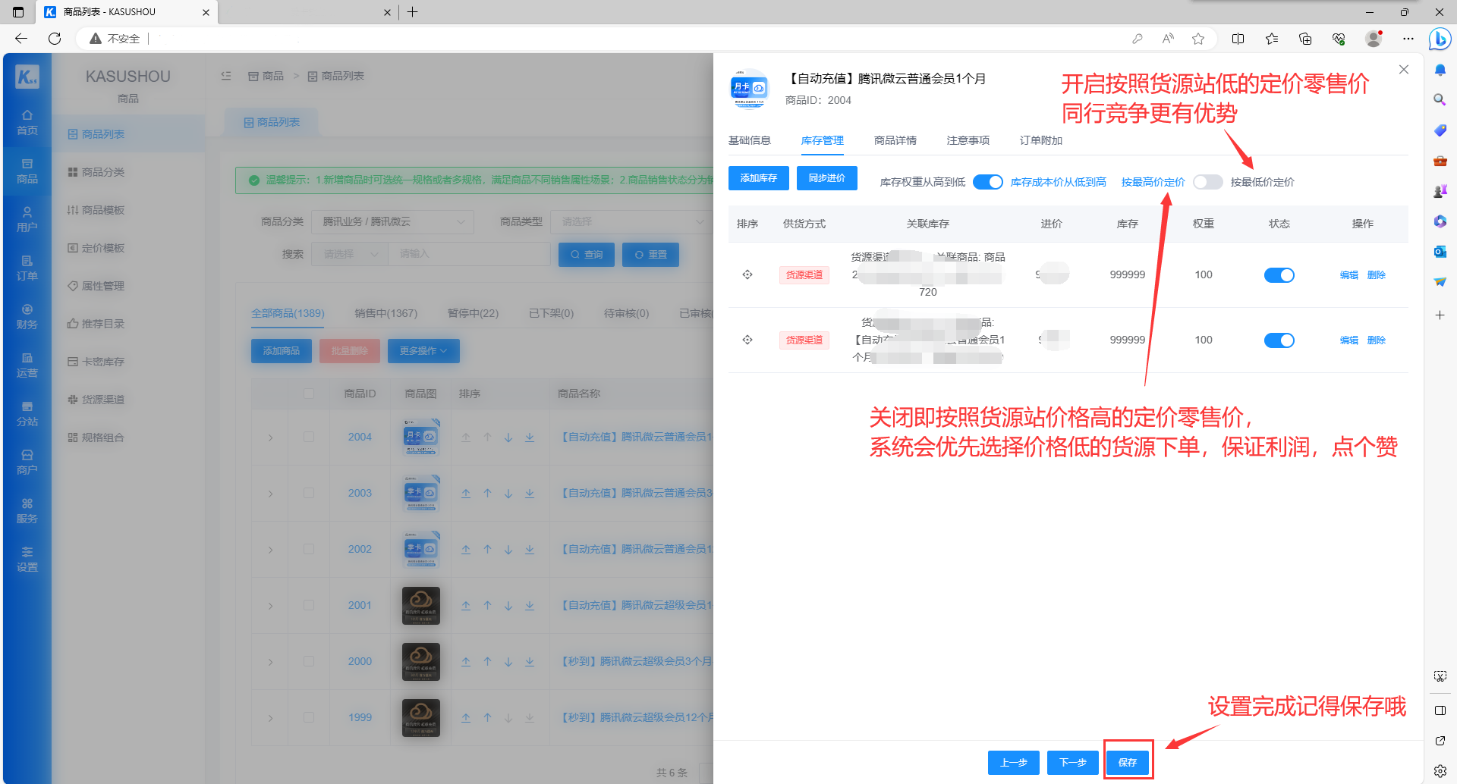Move product 2004 to the top
The width and height of the screenshot is (1457, 784).
tap(466, 437)
